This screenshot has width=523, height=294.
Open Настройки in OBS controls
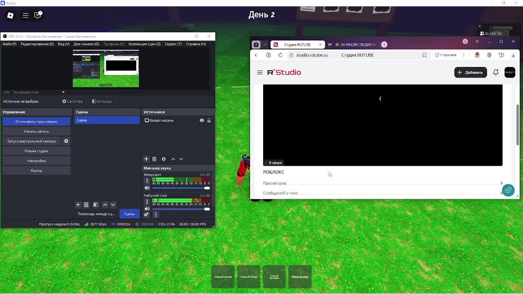tap(36, 161)
